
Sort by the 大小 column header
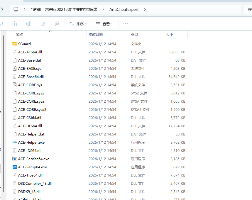[x=170, y=34]
